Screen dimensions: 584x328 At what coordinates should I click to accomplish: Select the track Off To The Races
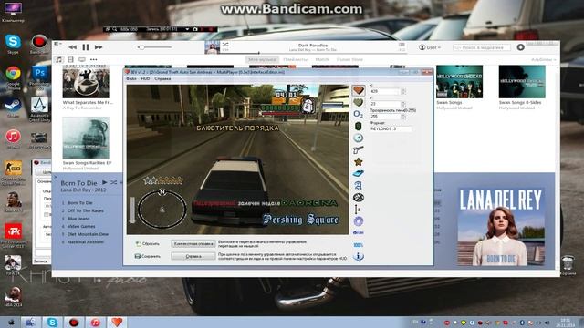click(86, 210)
